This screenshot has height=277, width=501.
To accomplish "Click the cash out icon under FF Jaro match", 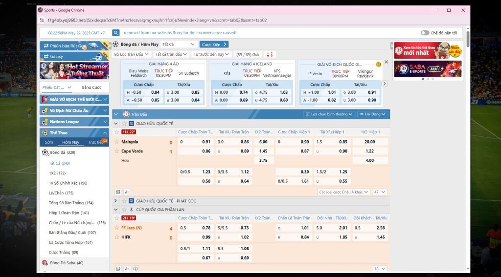I will [136, 269].
